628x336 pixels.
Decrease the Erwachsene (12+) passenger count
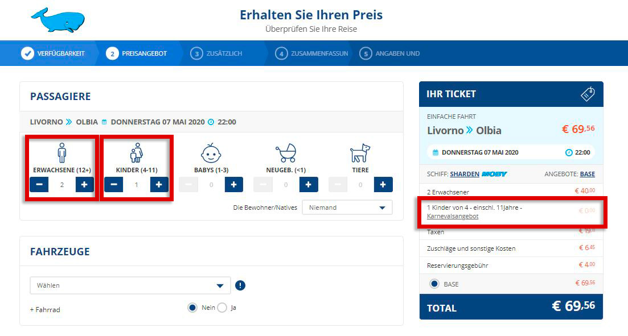(x=39, y=184)
